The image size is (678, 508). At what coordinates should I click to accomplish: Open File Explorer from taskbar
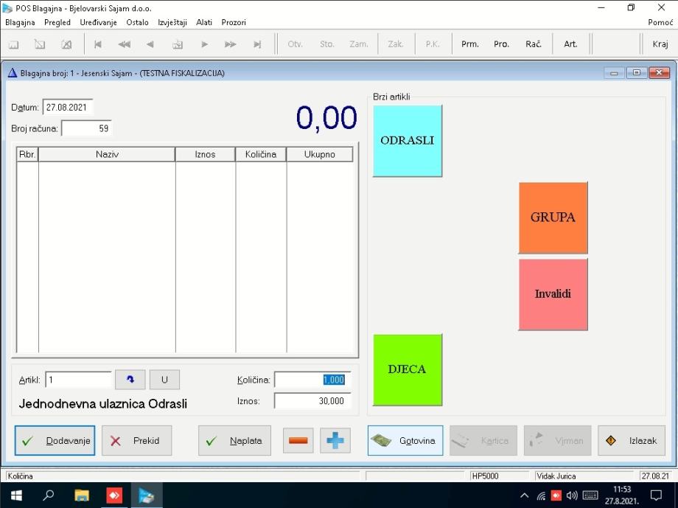81,495
